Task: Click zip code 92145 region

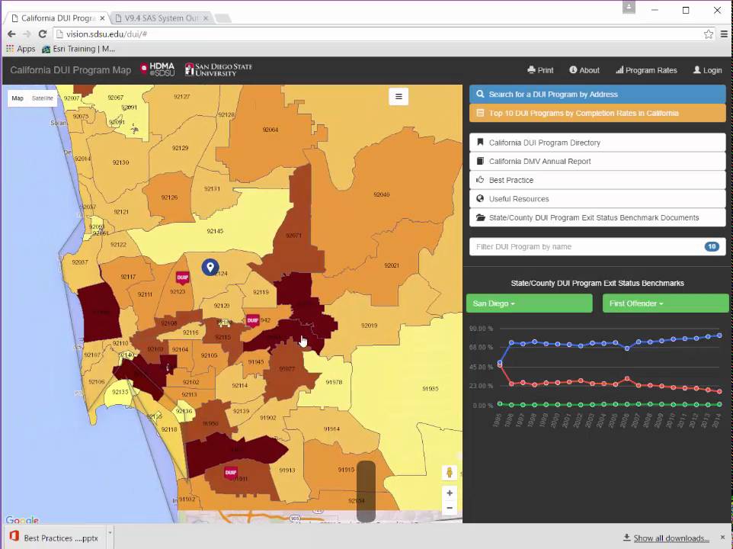Action: (215, 231)
